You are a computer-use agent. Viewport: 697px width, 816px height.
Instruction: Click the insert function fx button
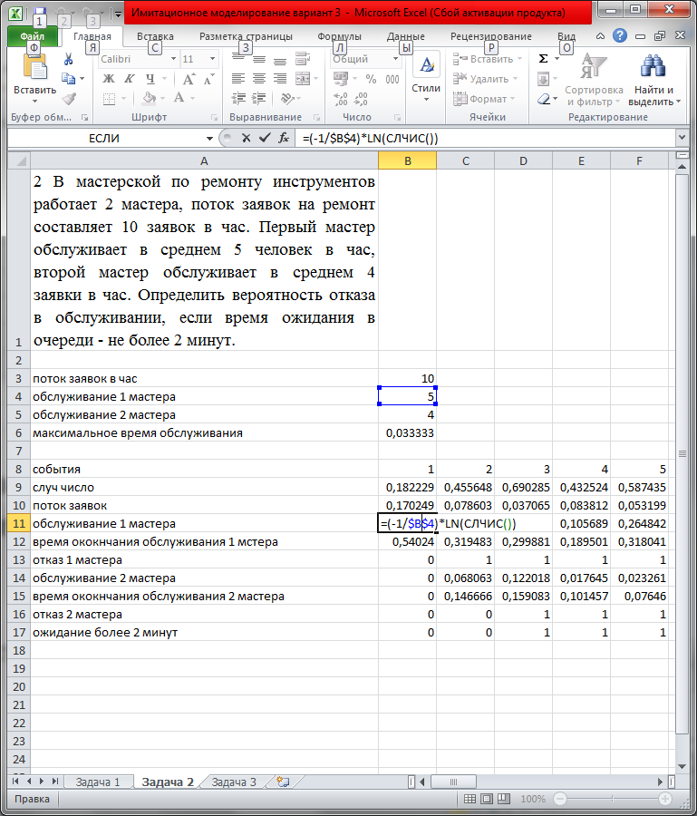[x=284, y=138]
